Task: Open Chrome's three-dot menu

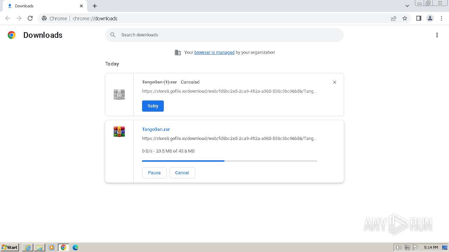Action: [441, 18]
